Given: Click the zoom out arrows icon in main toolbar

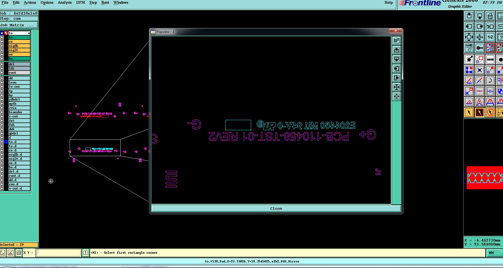Looking at the screenshot, I should click(x=469, y=37).
